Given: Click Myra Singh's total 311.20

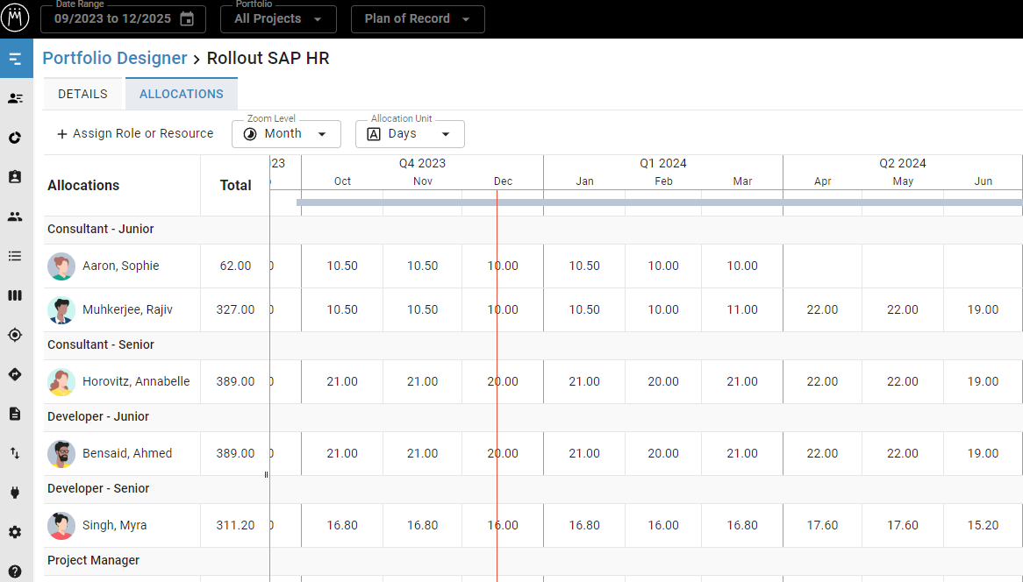Looking at the screenshot, I should 235,525.
